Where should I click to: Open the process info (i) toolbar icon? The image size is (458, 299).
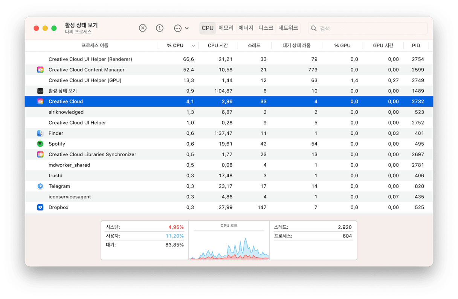tap(160, 28)
